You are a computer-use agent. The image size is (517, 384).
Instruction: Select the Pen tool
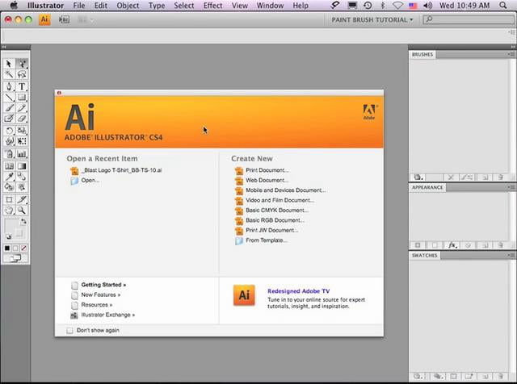[x=9, y=86]
